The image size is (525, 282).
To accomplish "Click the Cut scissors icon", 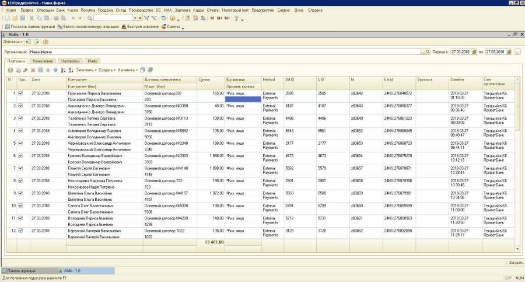I will click(x=32, y=18).
